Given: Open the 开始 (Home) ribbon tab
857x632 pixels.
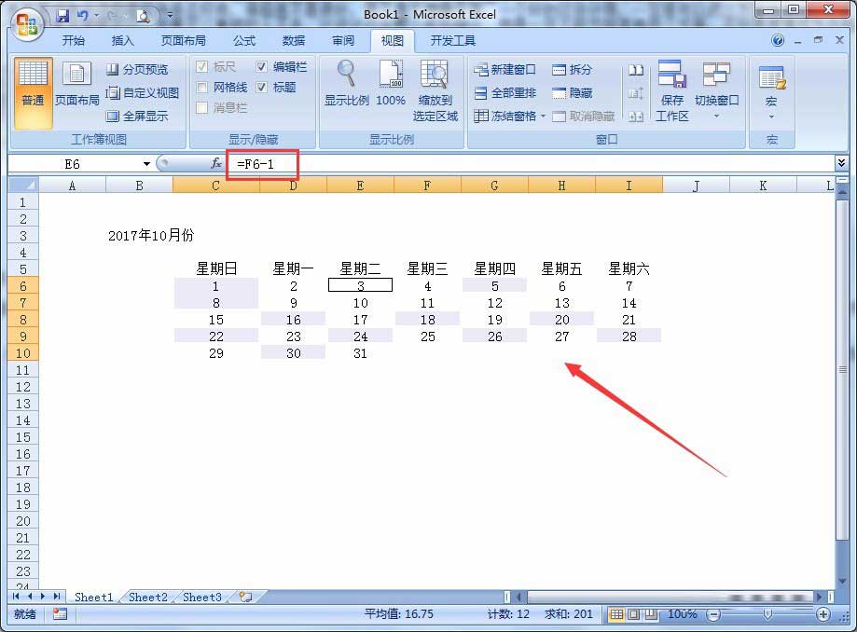Looking at the screenshot, I should [74, 40].
